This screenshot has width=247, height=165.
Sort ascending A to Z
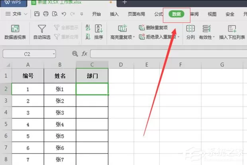[x=88, y=28]
